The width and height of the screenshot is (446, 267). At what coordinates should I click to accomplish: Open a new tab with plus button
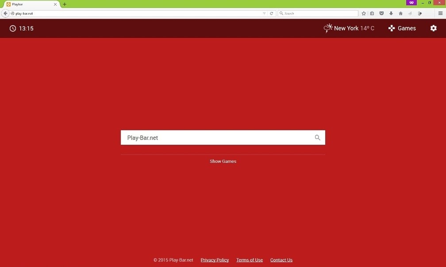pyautogui.click(x=65, y=4)
